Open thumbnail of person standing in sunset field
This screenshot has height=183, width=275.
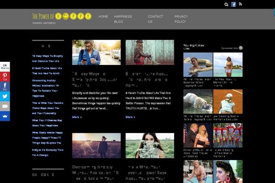coord(96,145)
